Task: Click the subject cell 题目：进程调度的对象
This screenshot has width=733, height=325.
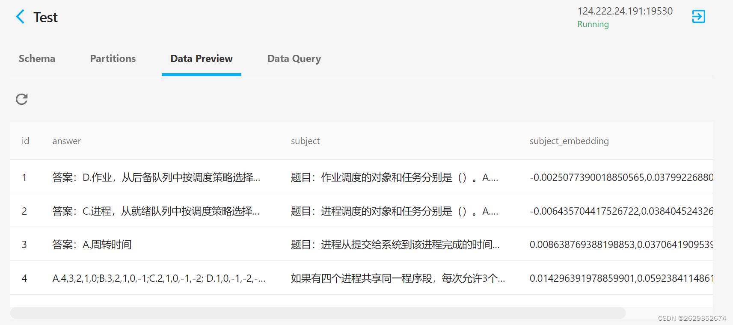Action: (395, 211)
